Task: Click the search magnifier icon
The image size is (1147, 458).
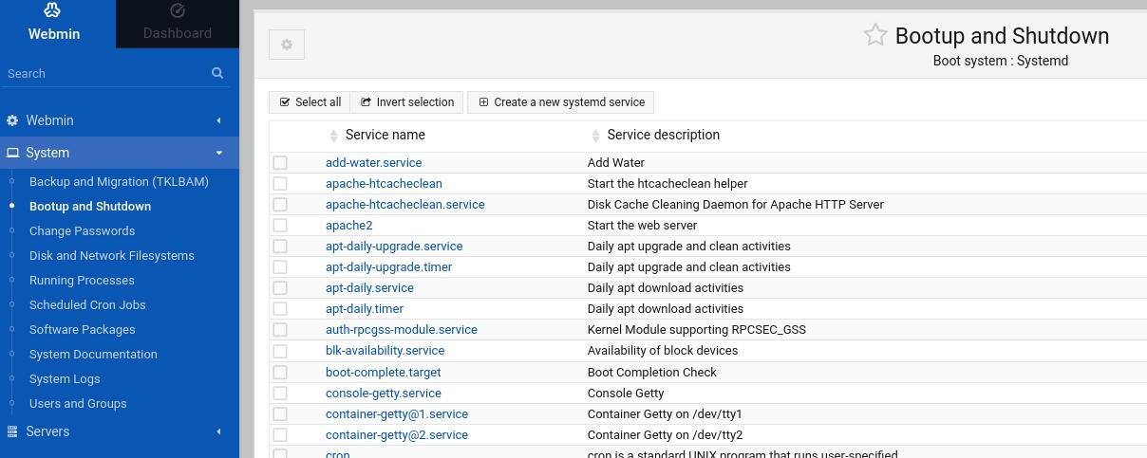Action: click(x=217, y=73)
